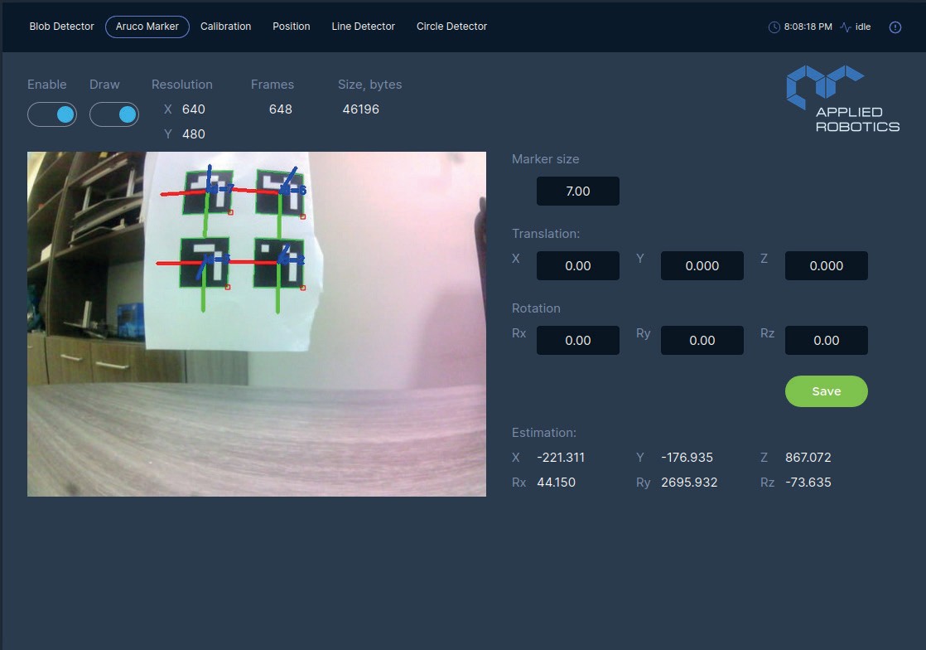Click the circled alert icon in top-right corner

895,27
